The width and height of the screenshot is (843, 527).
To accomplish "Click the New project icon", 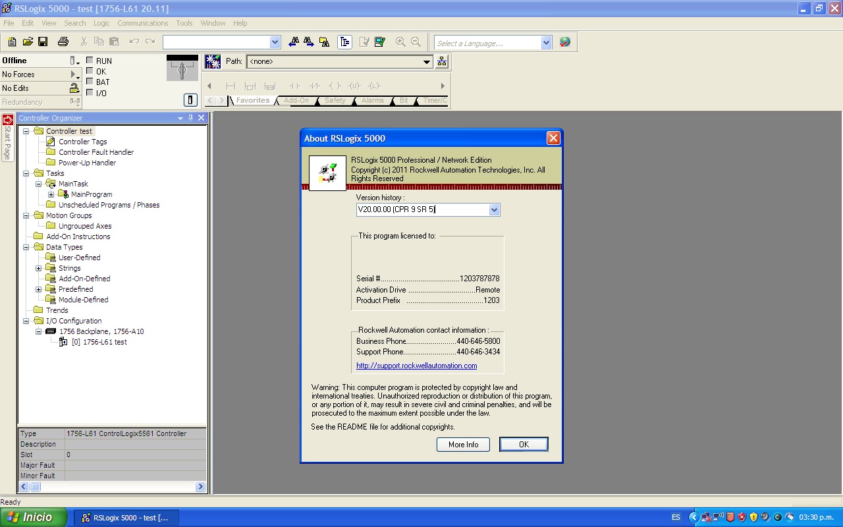I will tap(12, 42).
